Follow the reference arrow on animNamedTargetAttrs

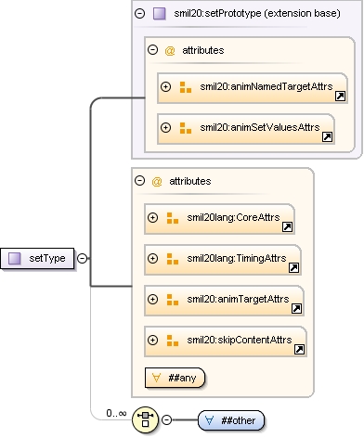pos(340,97)
